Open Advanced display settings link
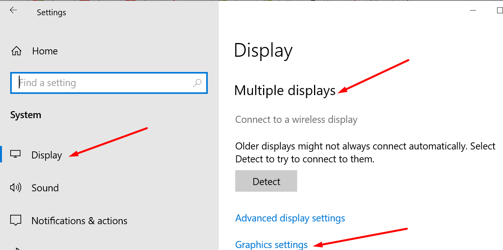 pos(290,218)
